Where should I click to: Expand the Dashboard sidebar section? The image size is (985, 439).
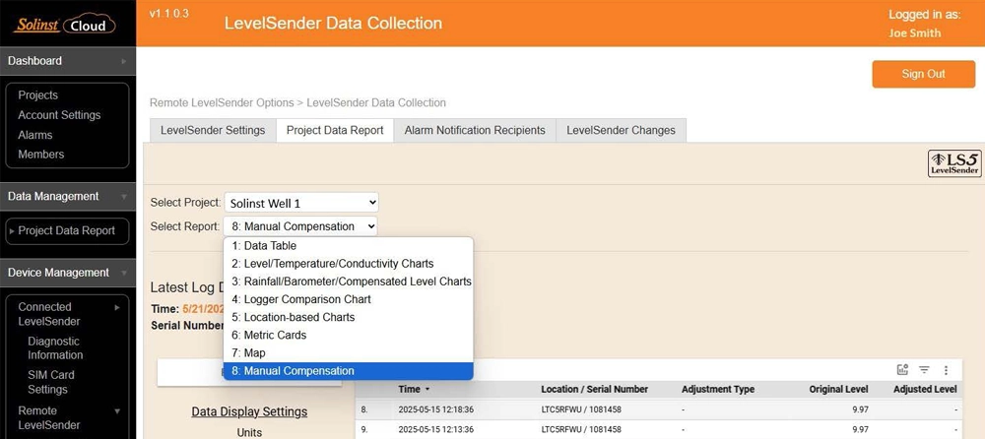click(x=68, y=61)
